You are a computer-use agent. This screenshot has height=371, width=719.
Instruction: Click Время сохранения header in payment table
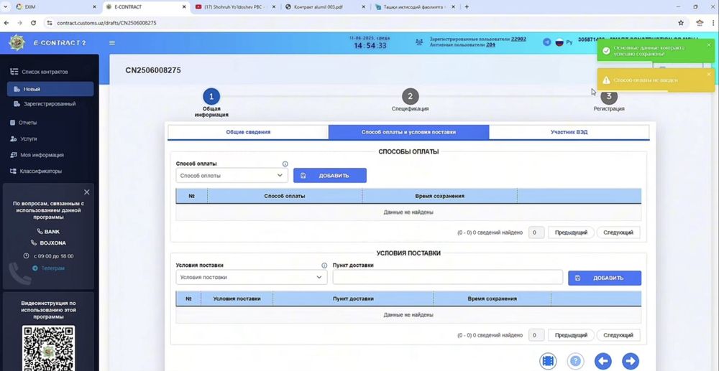pos(440,196)
